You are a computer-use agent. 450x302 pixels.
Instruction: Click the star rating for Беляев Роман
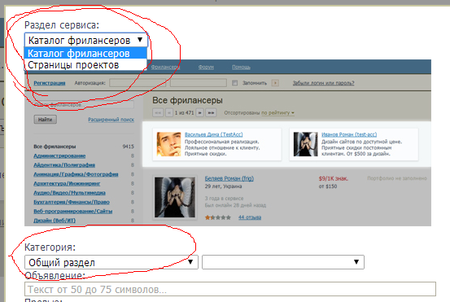pos(218,217)
